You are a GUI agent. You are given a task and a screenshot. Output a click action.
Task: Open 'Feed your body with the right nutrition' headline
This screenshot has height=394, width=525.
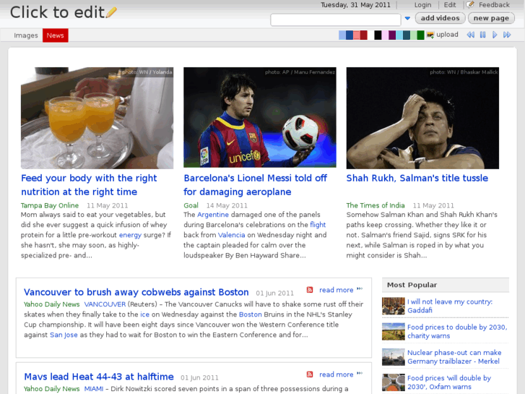pyautogui.click(x=89, y=185)
